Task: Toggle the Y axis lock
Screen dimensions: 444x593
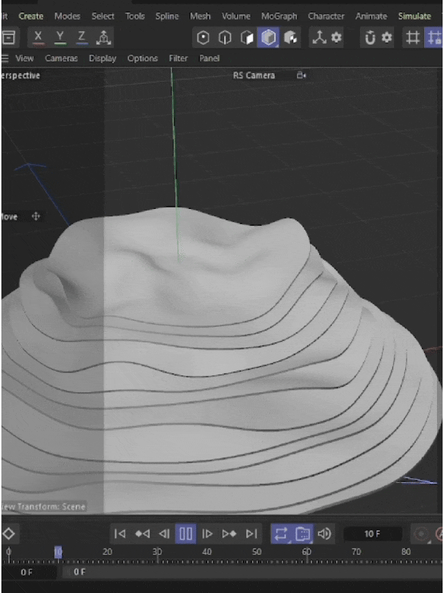Action: point(60,37)
